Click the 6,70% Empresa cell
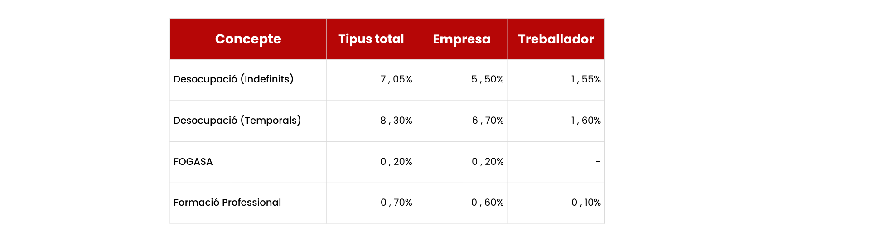Viewport: 870px width, 251px height. point(488,121)
